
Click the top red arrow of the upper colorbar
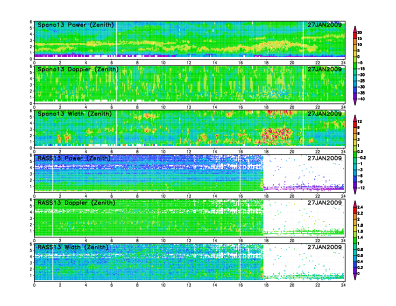pyautogui.click(x=355, y=28)
